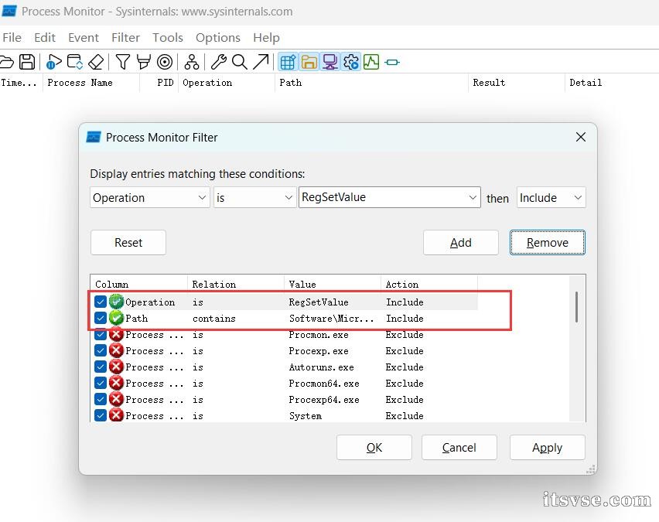Open the Include action dropdown
659x522 pixels.
click(x=551, y=197)
